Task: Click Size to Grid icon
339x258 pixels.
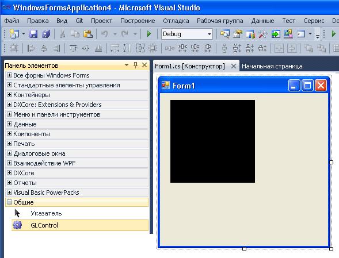Action: point(153,48)
